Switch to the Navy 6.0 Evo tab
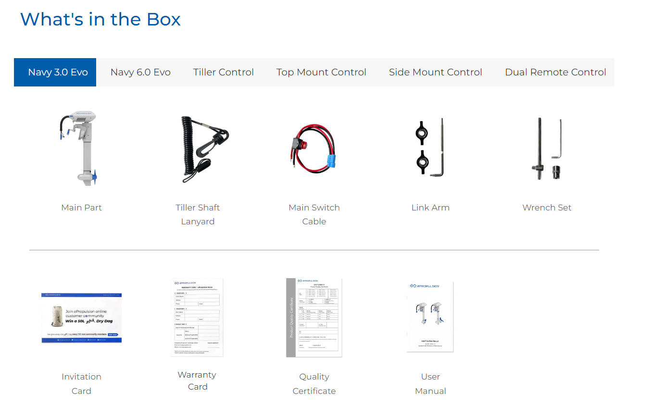 click(140, 73)
